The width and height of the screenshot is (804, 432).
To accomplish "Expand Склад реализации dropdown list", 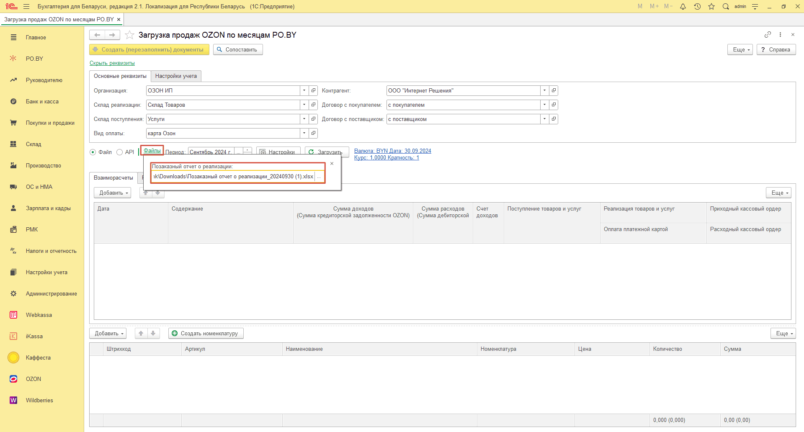I will tap(304, 105).
